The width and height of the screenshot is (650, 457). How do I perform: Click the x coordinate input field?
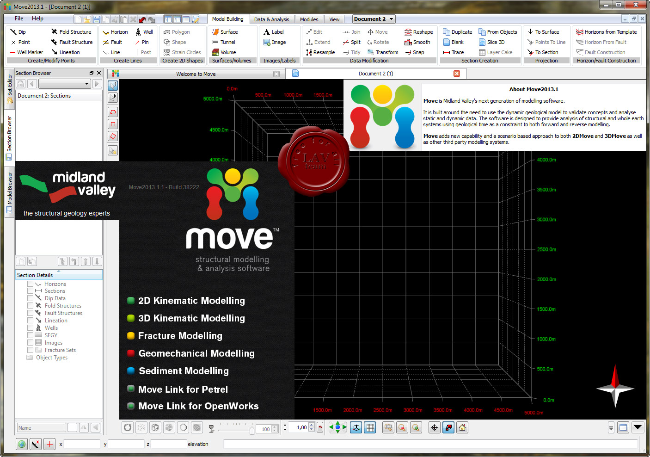[x=82, y=444]
